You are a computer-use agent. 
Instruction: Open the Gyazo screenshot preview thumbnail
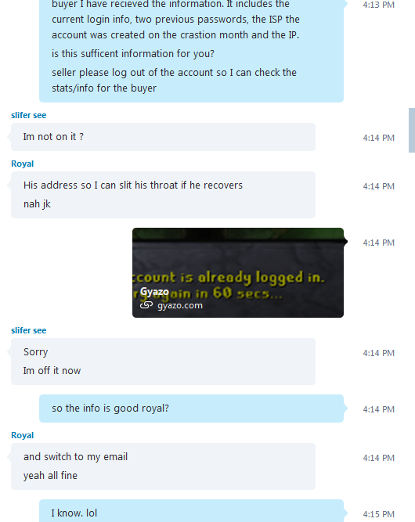tap(238, 272)
